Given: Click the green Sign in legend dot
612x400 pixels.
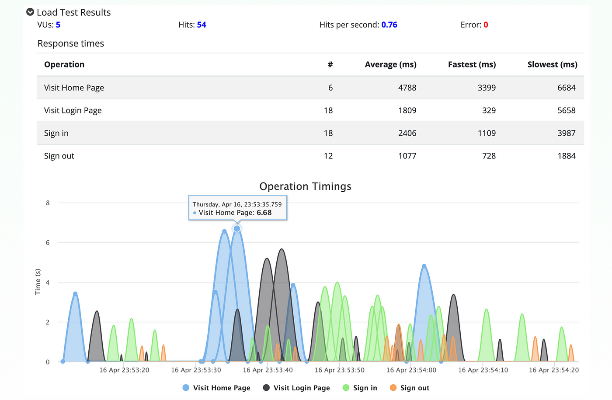Looking at the screenshot, I should pos(346,388).
